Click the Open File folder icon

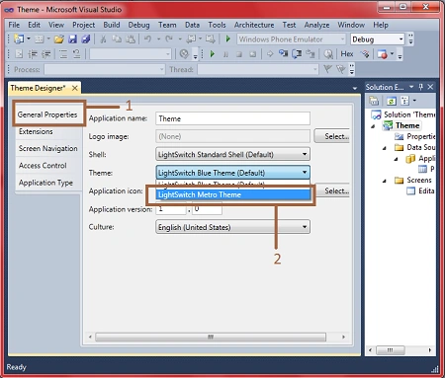(59, 39)
